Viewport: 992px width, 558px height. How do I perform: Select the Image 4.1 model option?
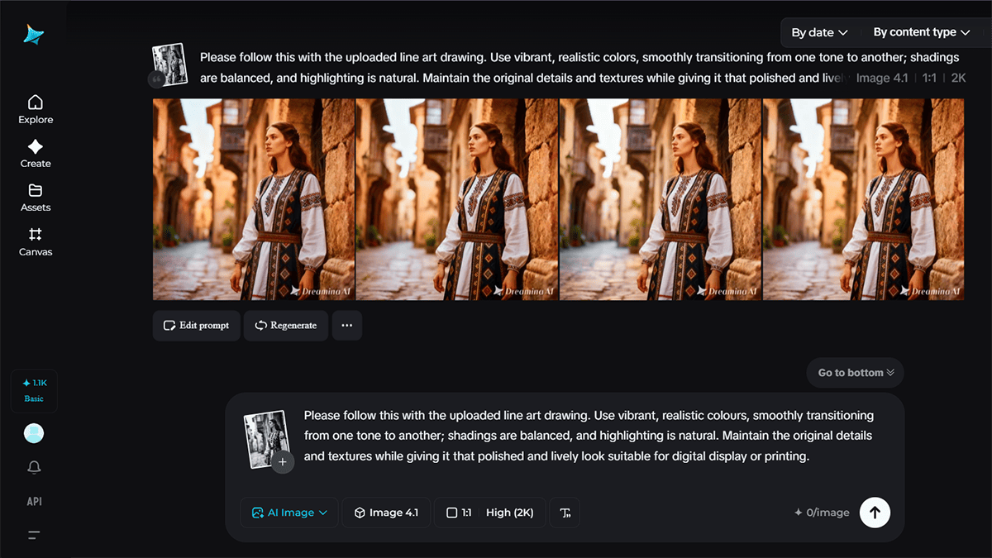click(x=385, y=513)
